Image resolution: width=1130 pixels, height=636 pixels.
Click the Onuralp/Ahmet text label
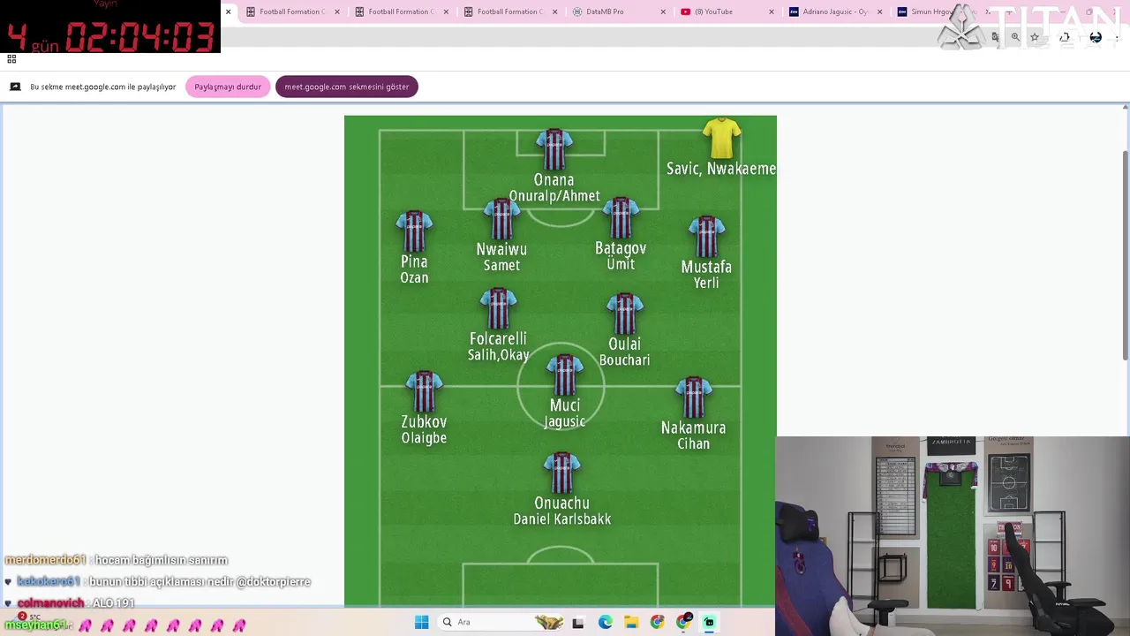554,196
